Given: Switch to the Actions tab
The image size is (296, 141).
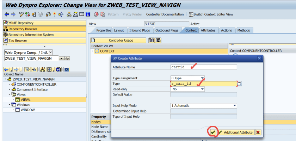Looking at the screenshot, I should click(x=226, y=30).
